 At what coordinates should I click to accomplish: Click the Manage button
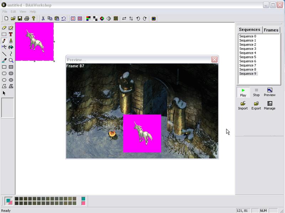270,106
